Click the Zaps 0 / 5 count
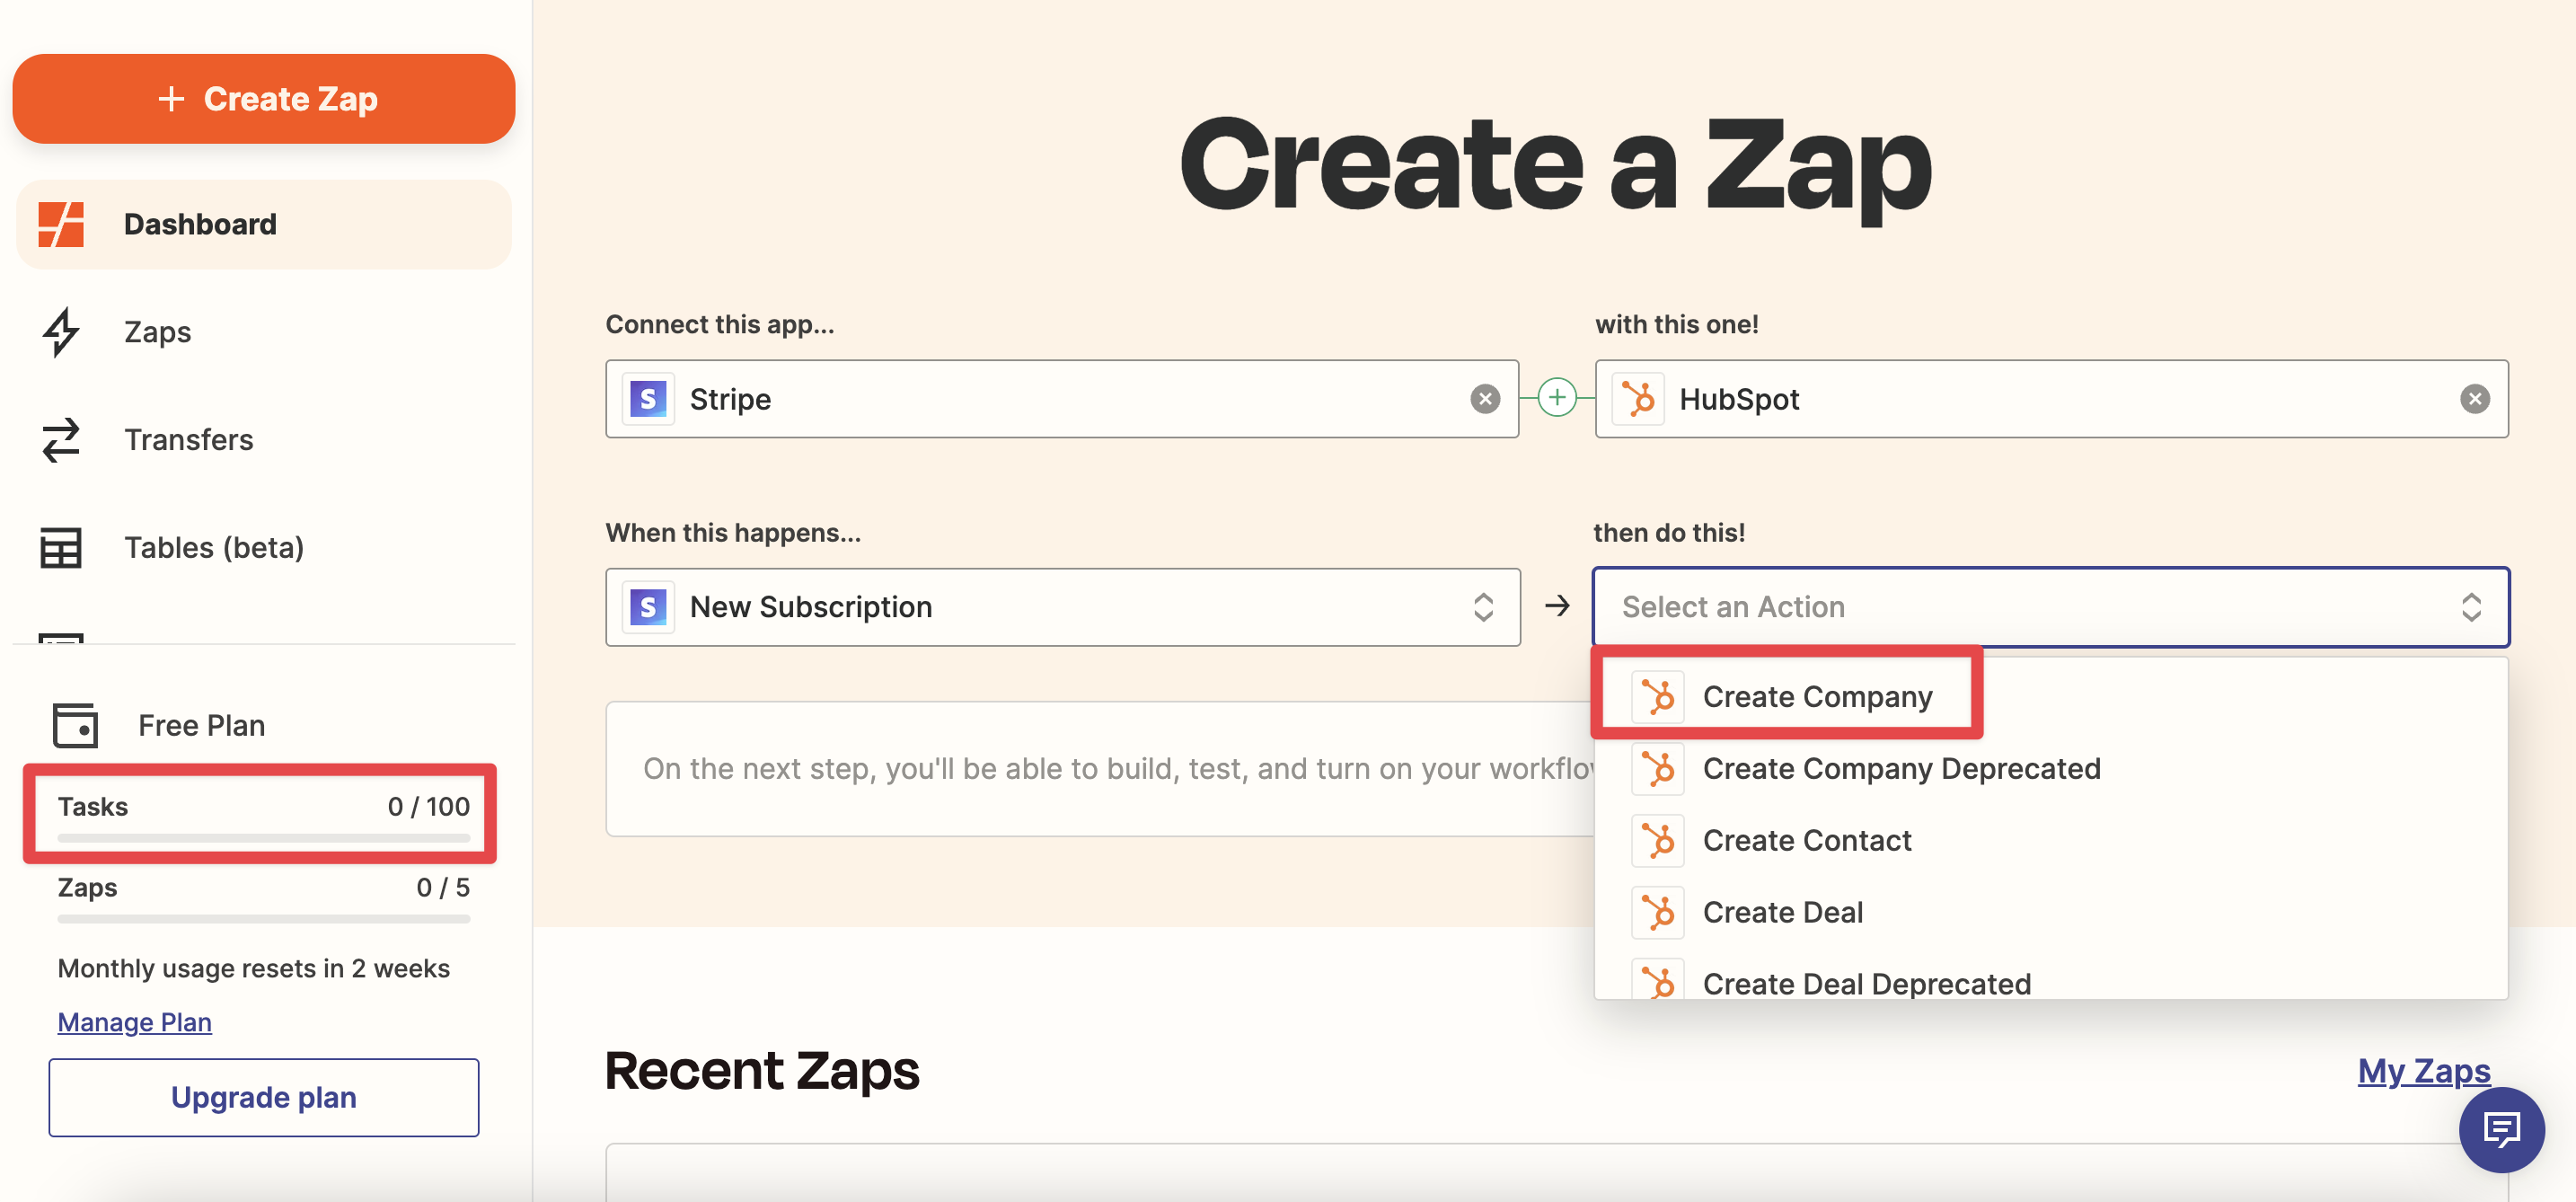The height and width of the screenshot is (1202, 2576). pyautogui.click(x=443, y=888)
